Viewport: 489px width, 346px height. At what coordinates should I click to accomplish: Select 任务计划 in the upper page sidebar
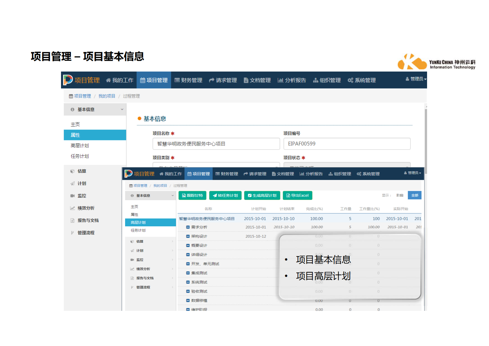95,156
